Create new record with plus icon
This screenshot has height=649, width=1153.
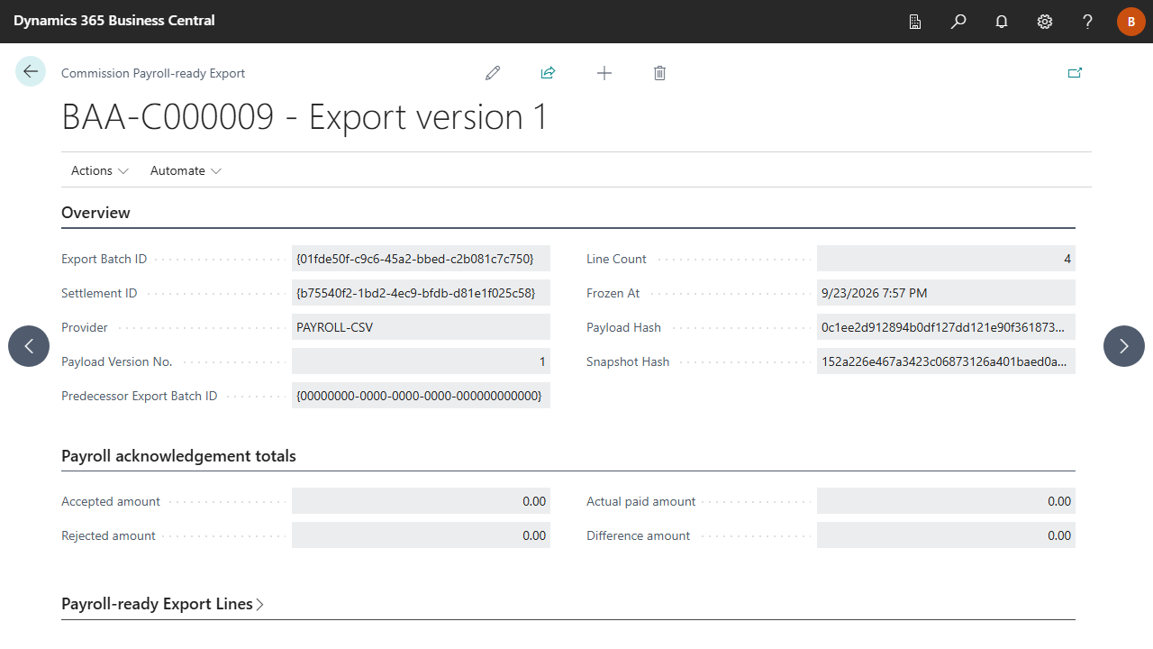click(604, 73)
